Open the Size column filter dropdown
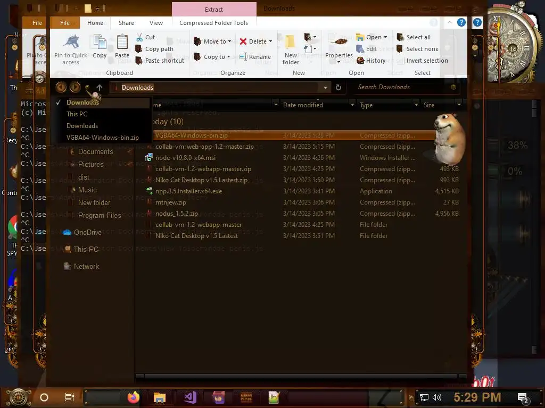Screen dimensions: 545x408 (459, 105)
